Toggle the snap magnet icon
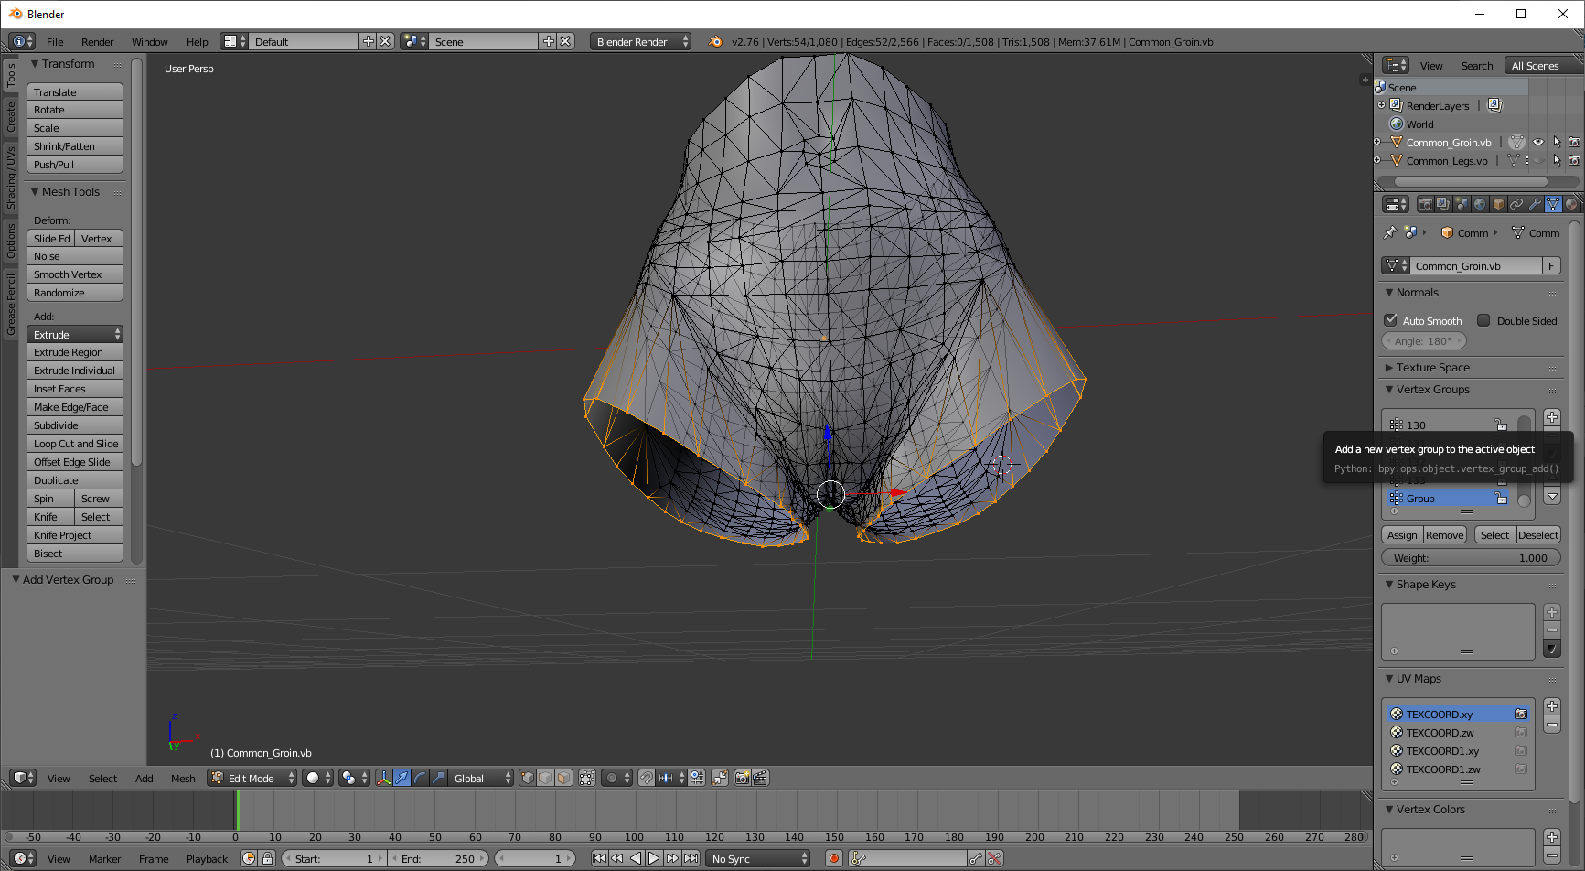 tap(647, 778)
